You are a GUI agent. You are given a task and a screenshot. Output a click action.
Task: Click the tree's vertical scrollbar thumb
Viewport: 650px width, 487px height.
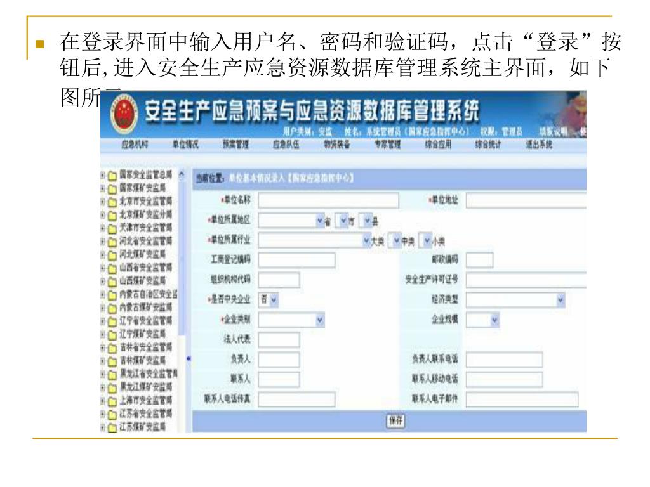pyautogui.click(x=181, y=257)
